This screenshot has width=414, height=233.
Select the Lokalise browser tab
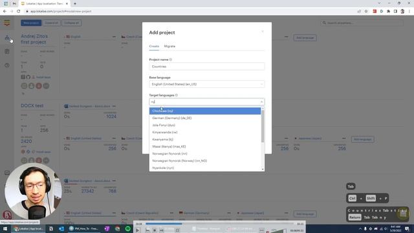click(x=45, y=4)
